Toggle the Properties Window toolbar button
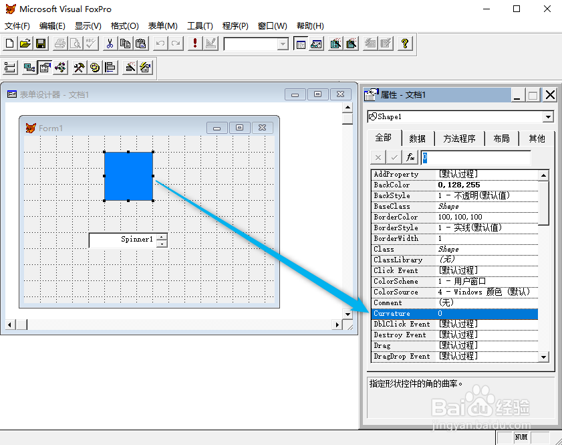 [x=45, y=68]
